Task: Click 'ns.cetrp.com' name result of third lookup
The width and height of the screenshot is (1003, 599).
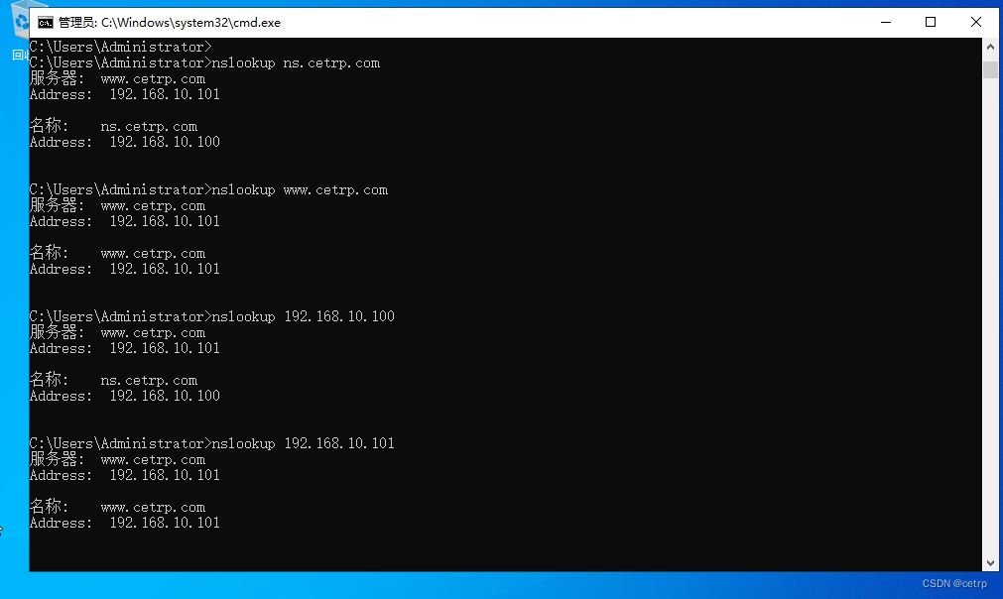Action: (x=149, y=381)
